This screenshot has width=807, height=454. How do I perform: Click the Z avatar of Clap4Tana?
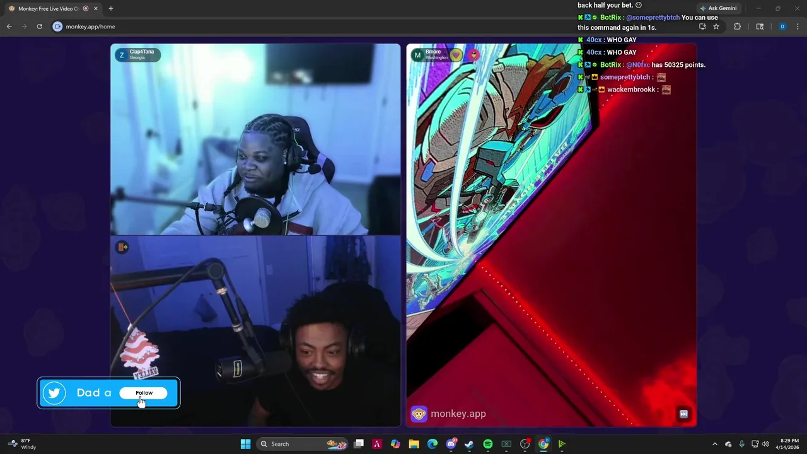coord(122,55)
